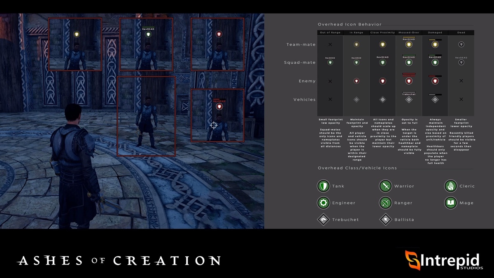
Task: Click the Enemy Damaged red health bar
Action: coord(435,76)
